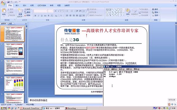Screen dimensions: 177x110
Task: Open PowerPoint help question mark
Action: point(176,5)
